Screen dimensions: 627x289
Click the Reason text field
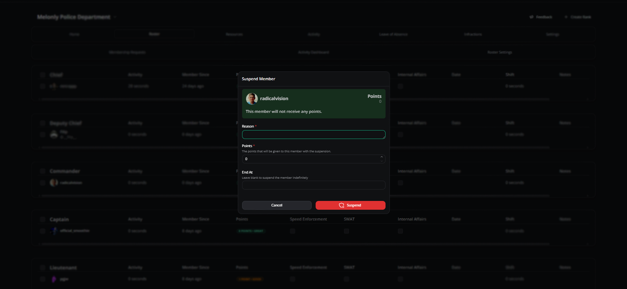(x=313, y=134)
